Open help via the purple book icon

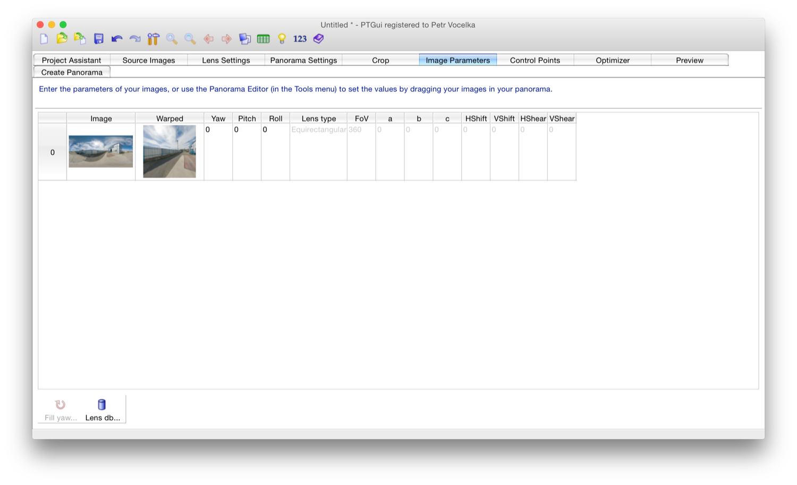click(319, 39)
